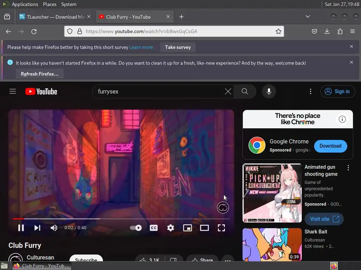This screenshot has height=270, width=361.
Task: Click the Take survey button
Action: coord(178,47)
